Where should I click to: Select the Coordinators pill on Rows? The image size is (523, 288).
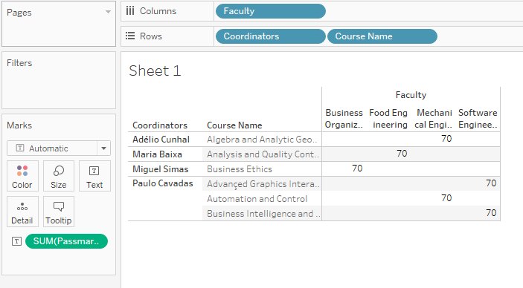271,36
